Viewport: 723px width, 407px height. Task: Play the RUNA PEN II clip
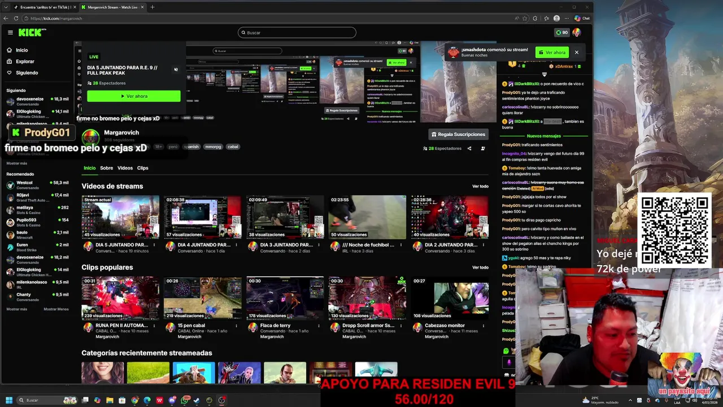click(120, 298)
